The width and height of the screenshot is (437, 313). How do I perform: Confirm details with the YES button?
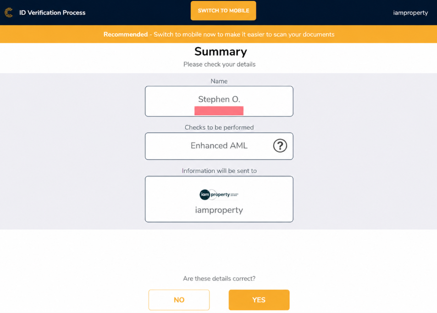[259, 300]
